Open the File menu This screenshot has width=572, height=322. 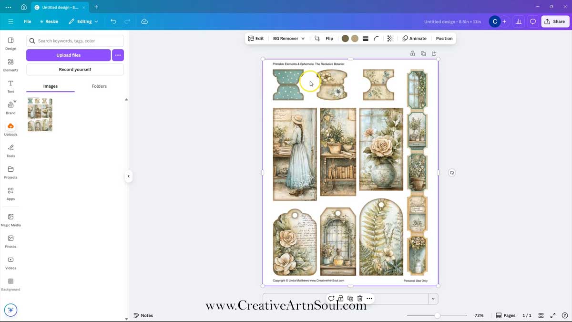point(28,21)
